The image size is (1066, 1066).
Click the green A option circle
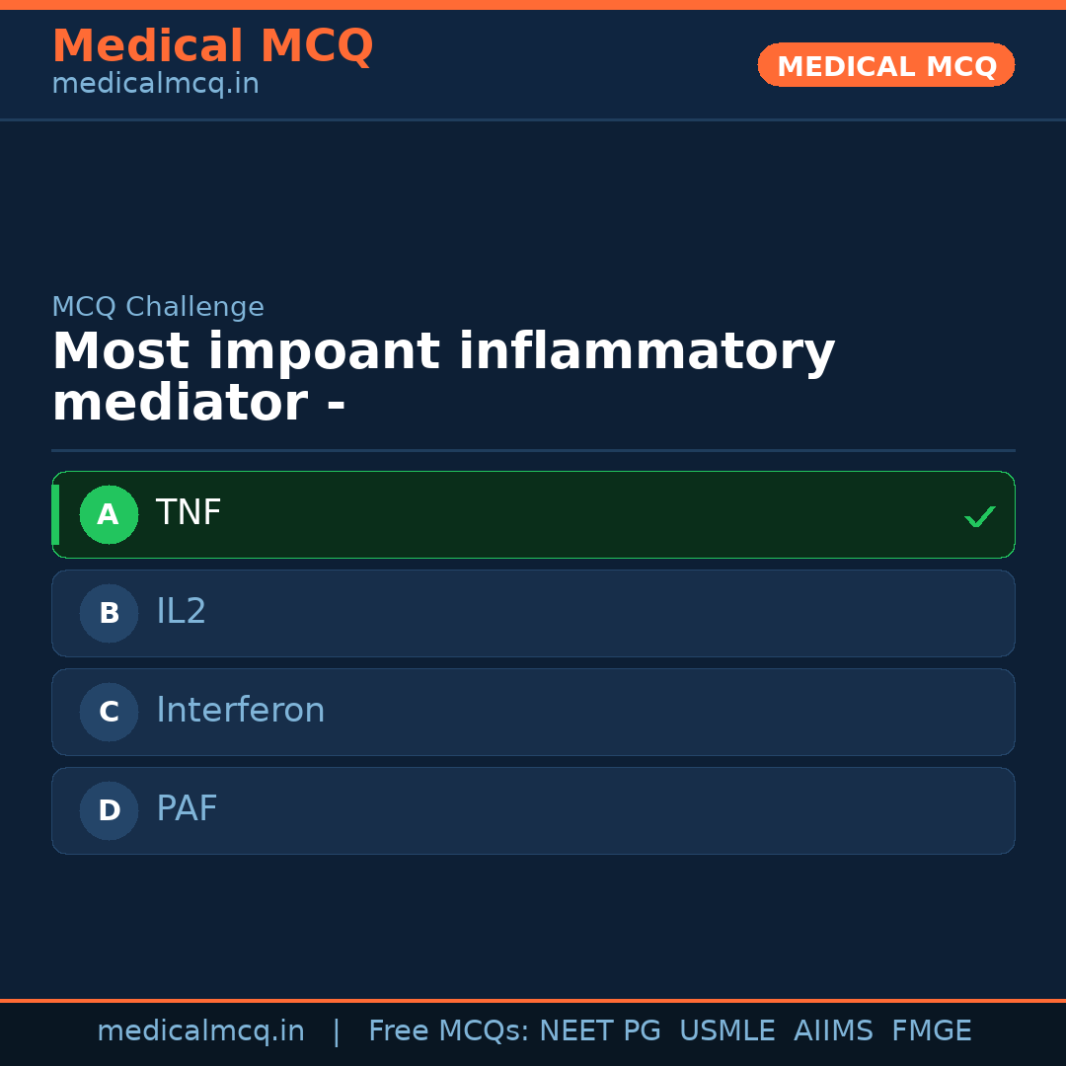pyautogui.click(x=109, y=514)
